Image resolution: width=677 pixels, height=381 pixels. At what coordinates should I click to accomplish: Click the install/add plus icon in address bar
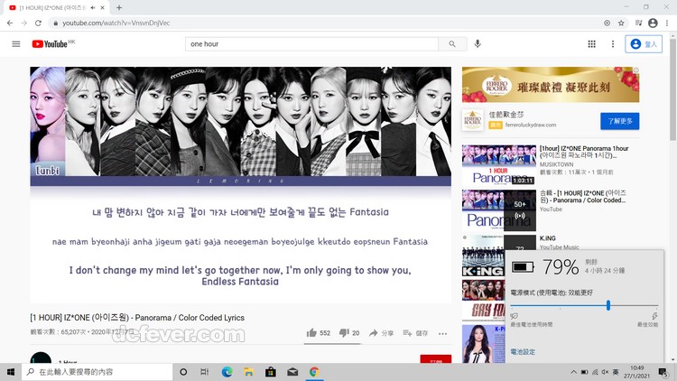(x=607, y=23)
